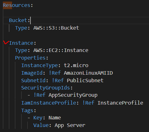Screen dimensions: 149x132
Task: Click '!Ref' before PublicSubnet
Action: tap(58, 80)
